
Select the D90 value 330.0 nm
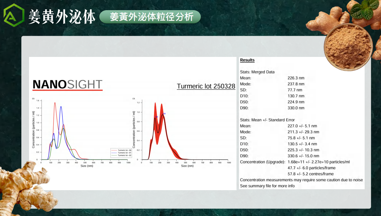(x=296, y=108)
